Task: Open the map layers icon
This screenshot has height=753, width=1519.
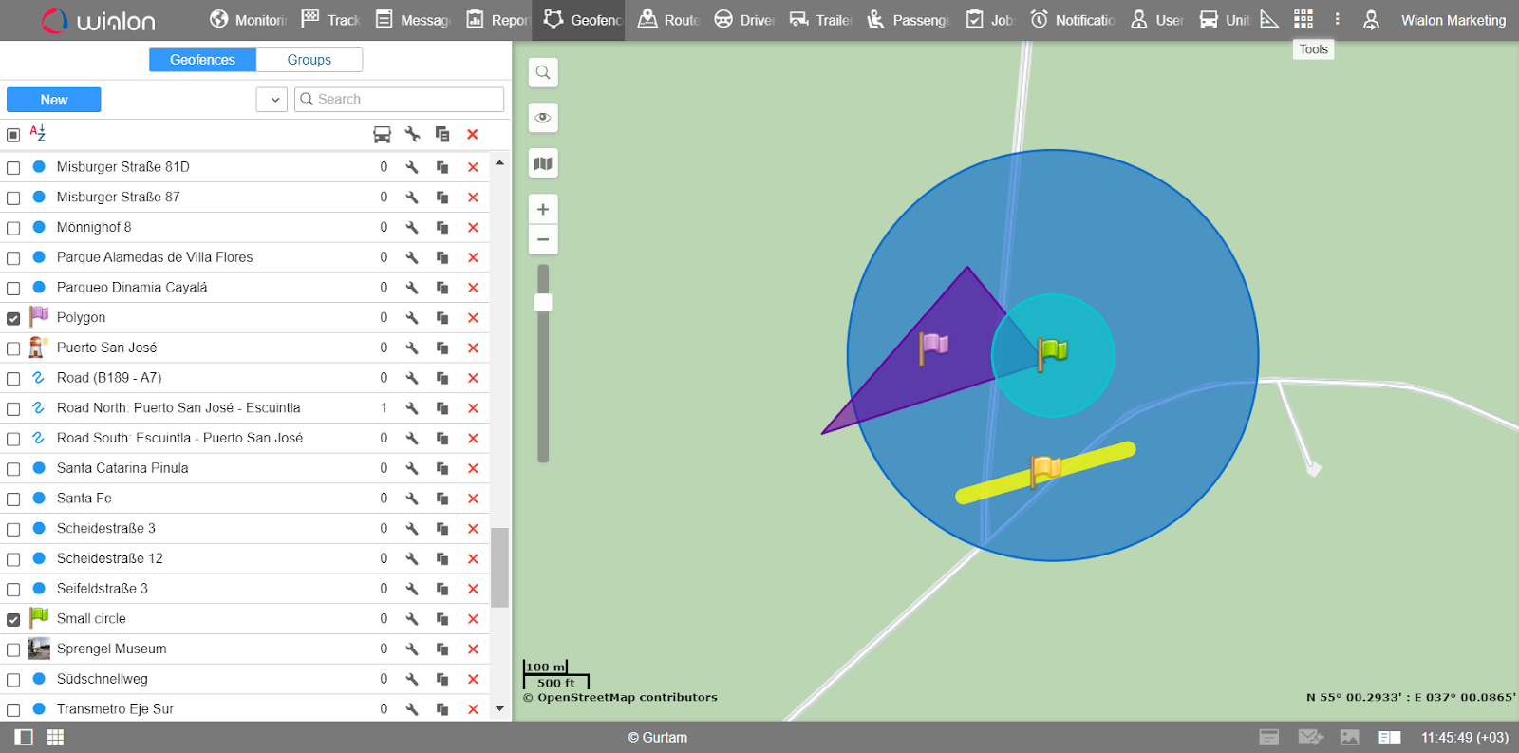Action: [x=543, y=163]
